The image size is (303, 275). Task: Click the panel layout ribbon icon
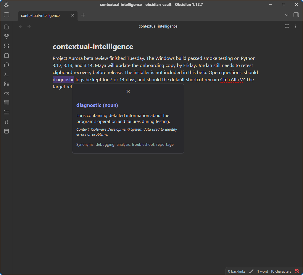[7, 131]
